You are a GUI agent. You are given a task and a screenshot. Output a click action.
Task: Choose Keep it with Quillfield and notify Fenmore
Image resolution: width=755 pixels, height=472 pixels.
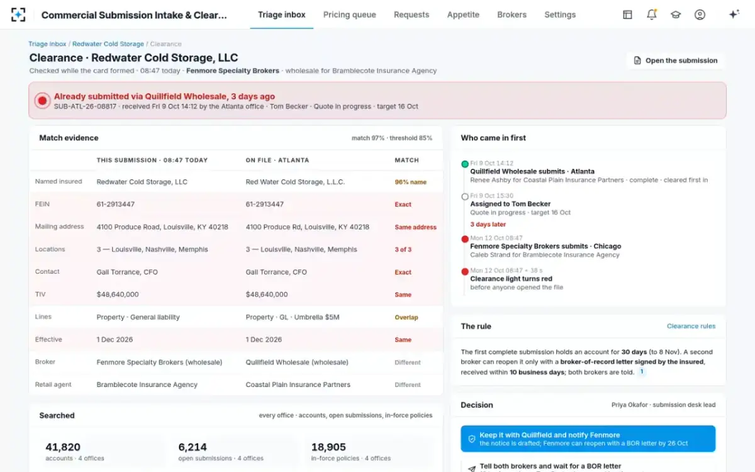tap(588, 439)
